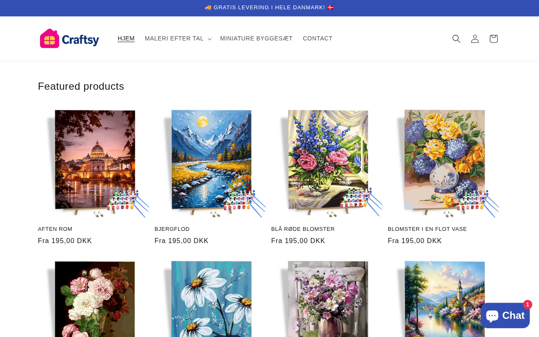Open the shopping cart icon
The image size is (539, 337).
[x=494, y=39]
